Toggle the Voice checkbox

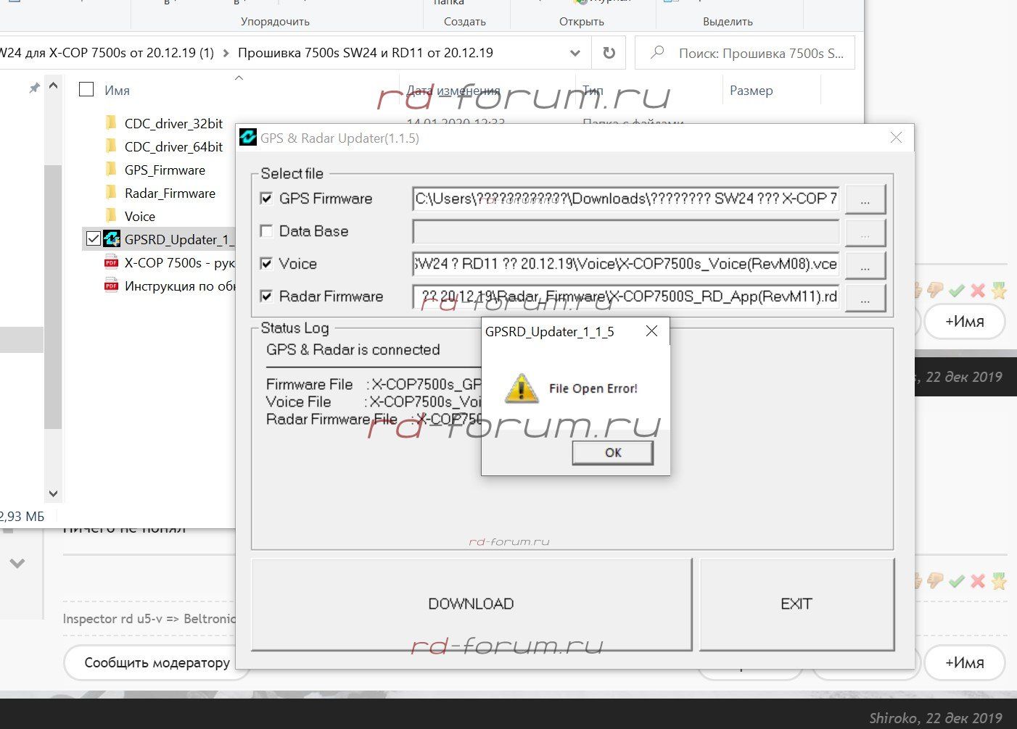pyautogui.click(x=267, y=264)
